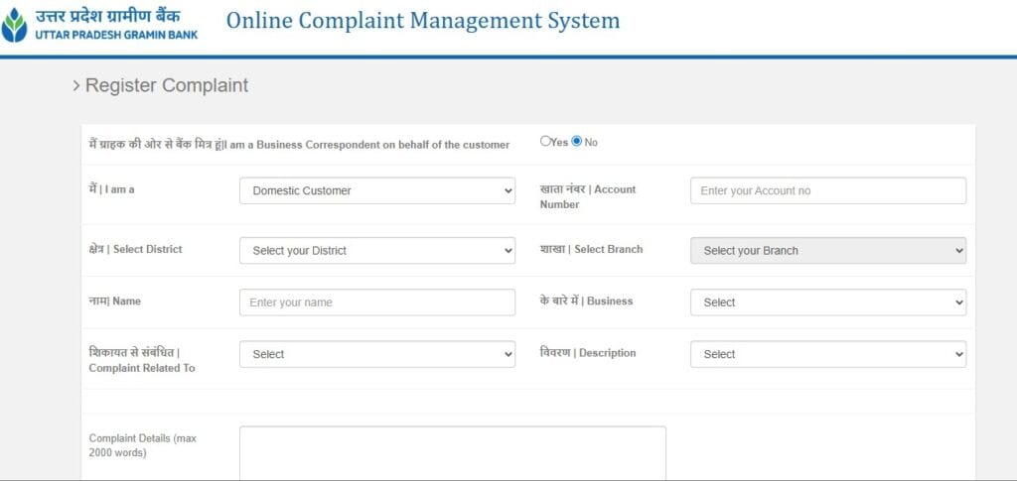Image resolution: width=1017 pixels, height=481 pixels.
Task: Click the 'I am a' label text
Action: point(111,189)
